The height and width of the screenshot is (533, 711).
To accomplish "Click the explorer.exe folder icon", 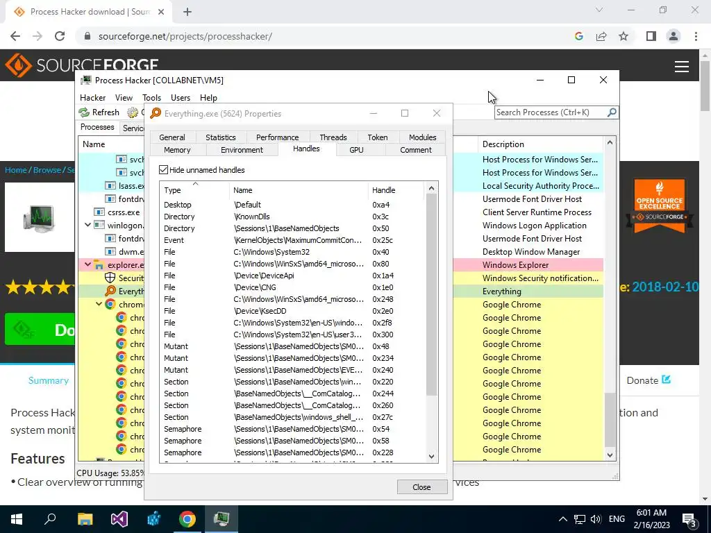I will point(99,264).
